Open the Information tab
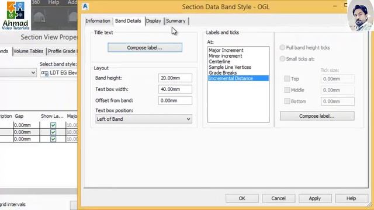Screen dimensions: 374x210 (x=98, y=21)
